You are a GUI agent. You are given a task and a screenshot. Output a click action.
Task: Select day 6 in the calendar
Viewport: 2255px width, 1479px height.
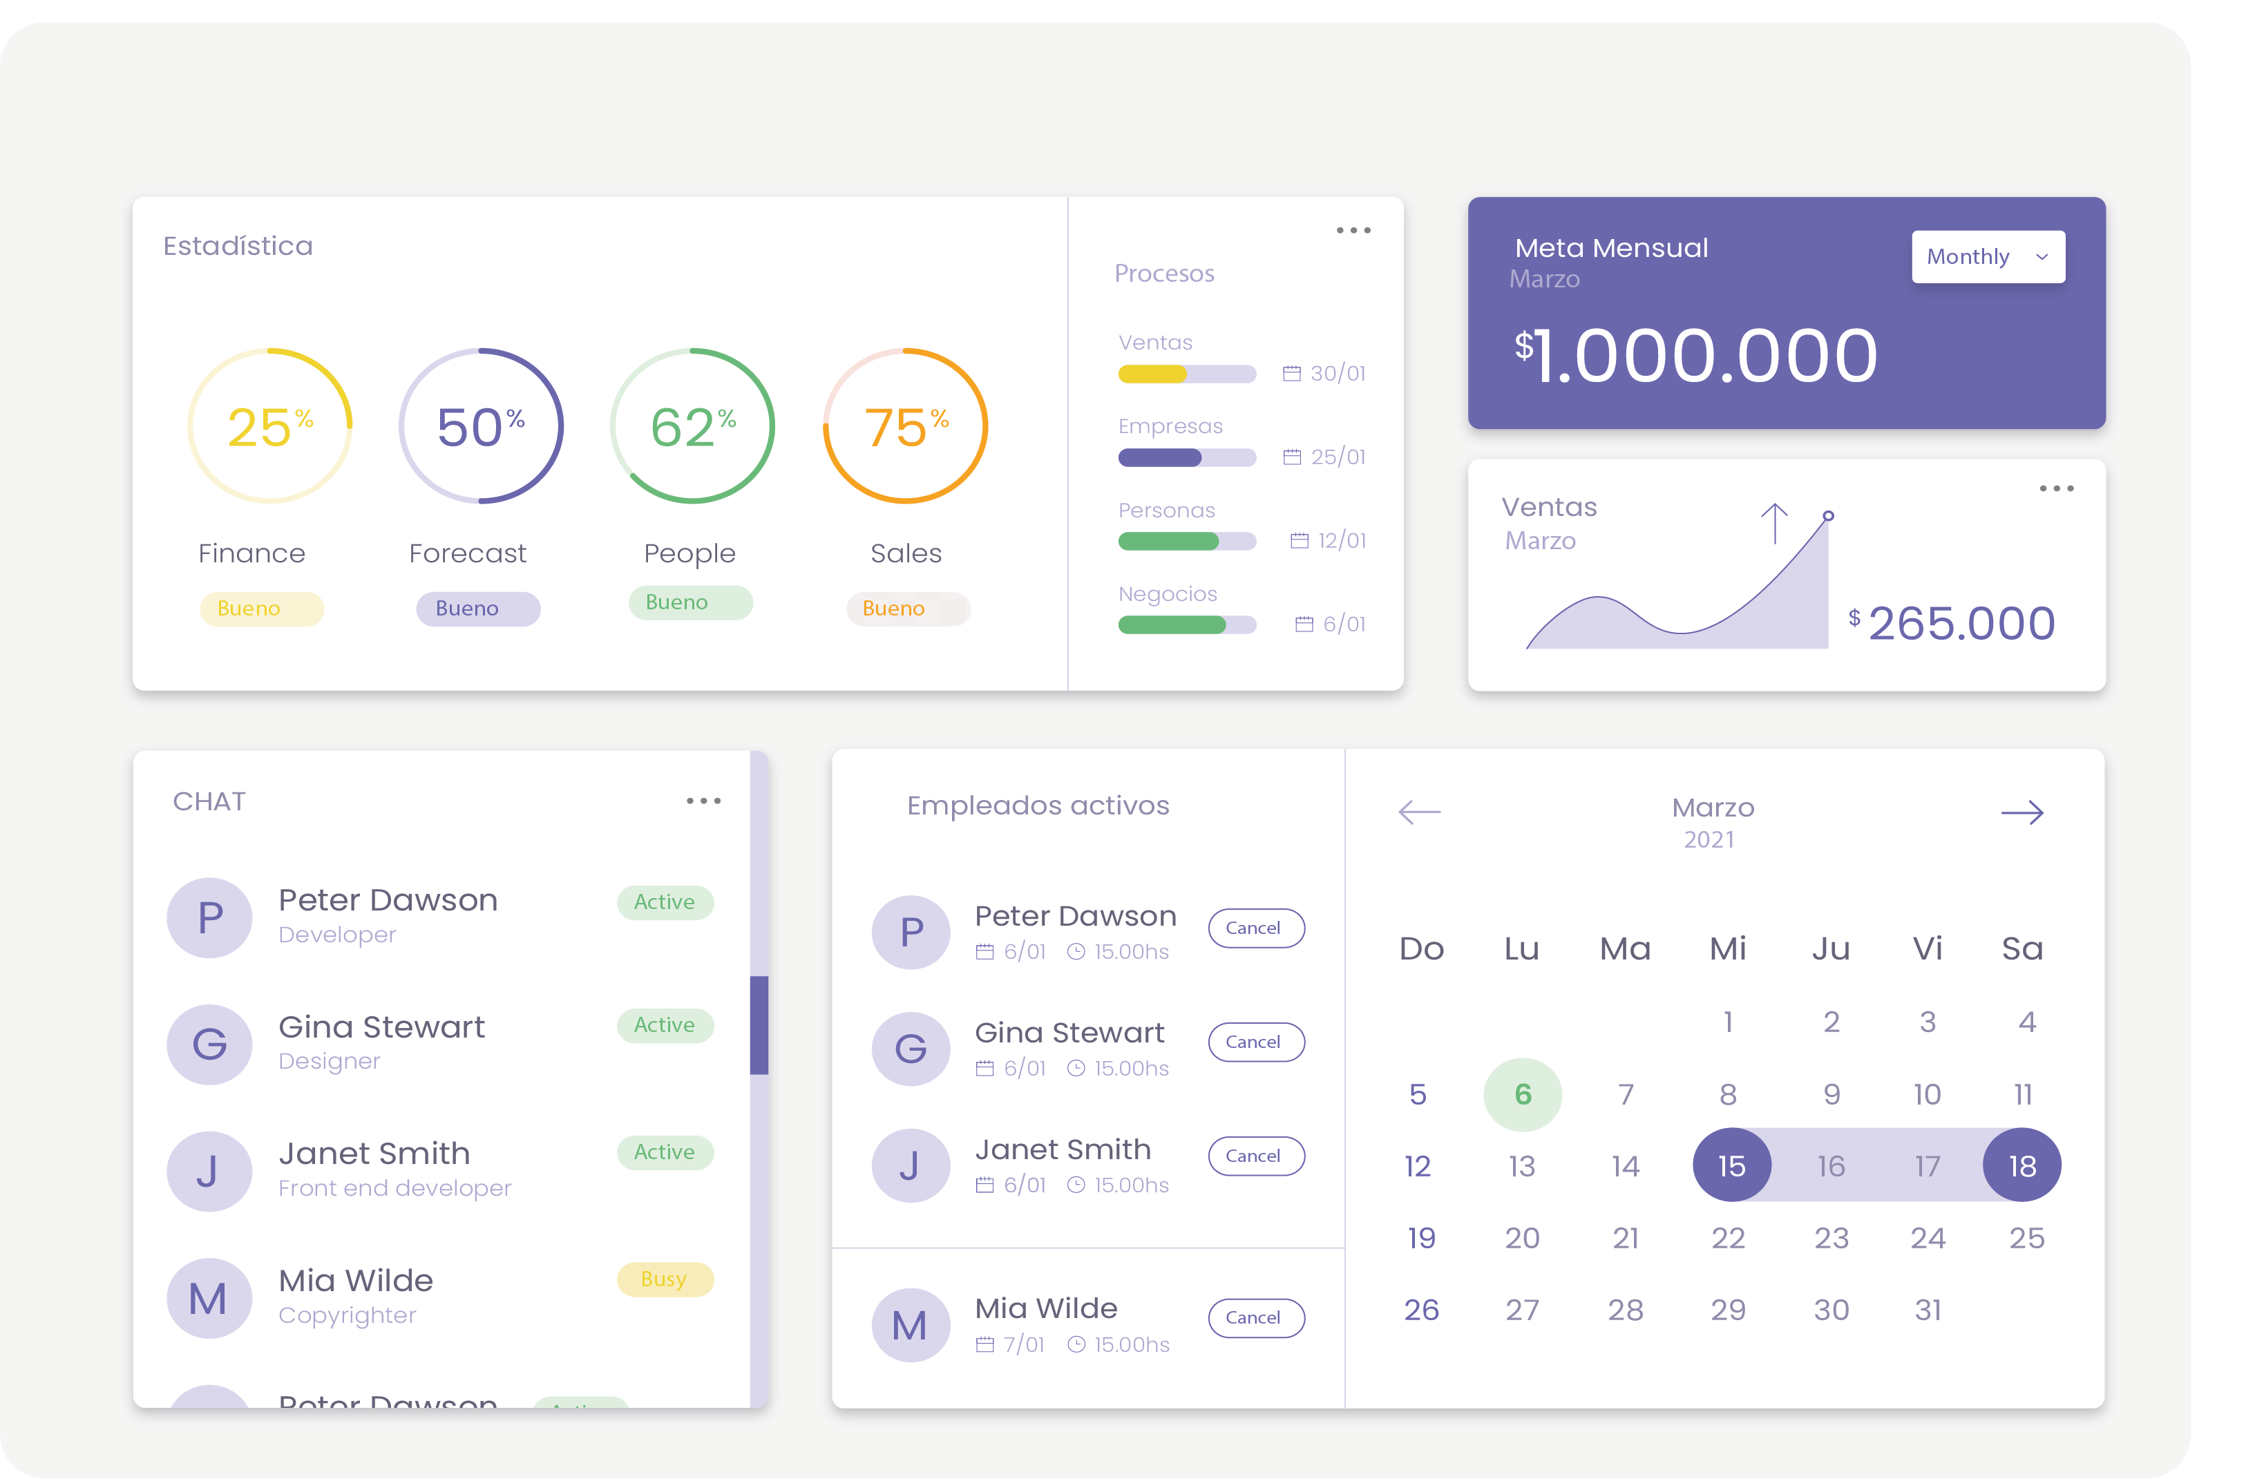click(1522, 1096)
